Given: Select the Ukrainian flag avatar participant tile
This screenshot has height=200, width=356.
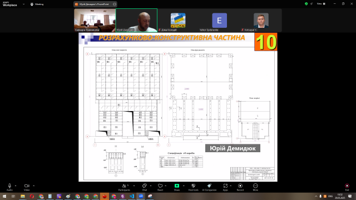Looking at the screenshot, I should [x=178, y=21].
